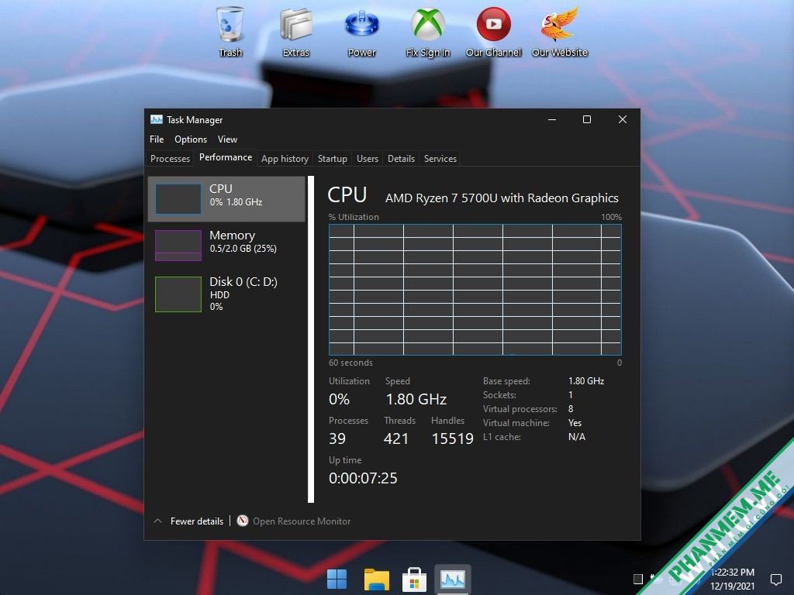The width and height of the screenshot is (794, 595).
Task: Click the Sockets value 1
Action: 571,394
